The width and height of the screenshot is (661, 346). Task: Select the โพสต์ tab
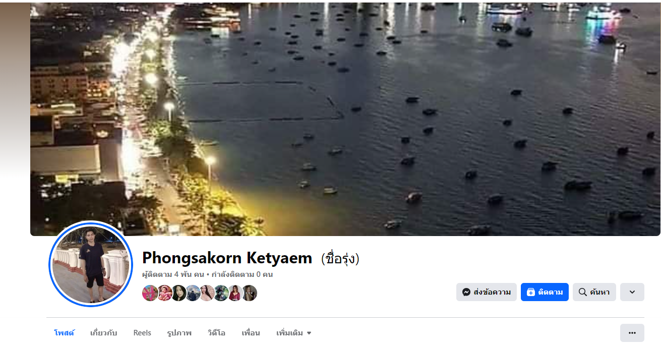pos(64,333)
